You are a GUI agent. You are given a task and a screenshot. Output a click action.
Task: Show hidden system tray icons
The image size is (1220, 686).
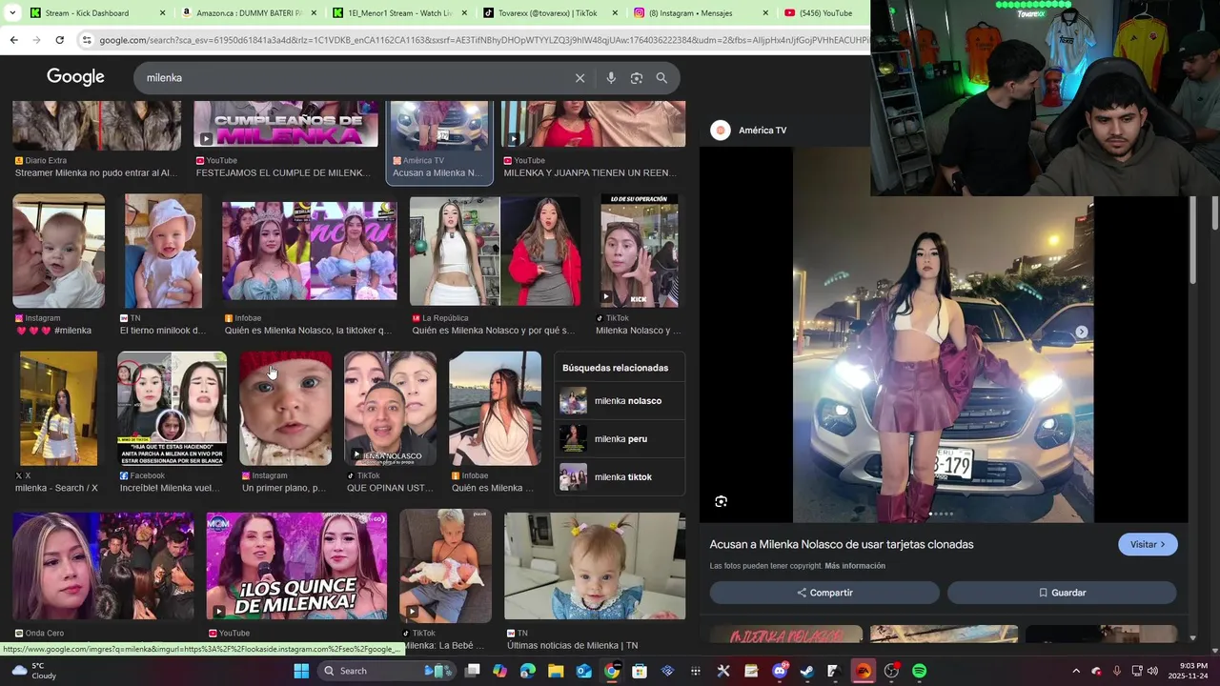point(1076,671)
